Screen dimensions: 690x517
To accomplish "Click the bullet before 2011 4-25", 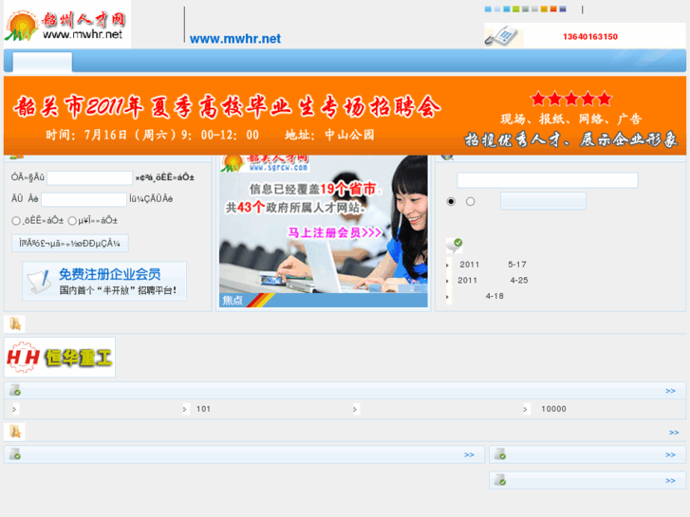I will click(448, 281).
